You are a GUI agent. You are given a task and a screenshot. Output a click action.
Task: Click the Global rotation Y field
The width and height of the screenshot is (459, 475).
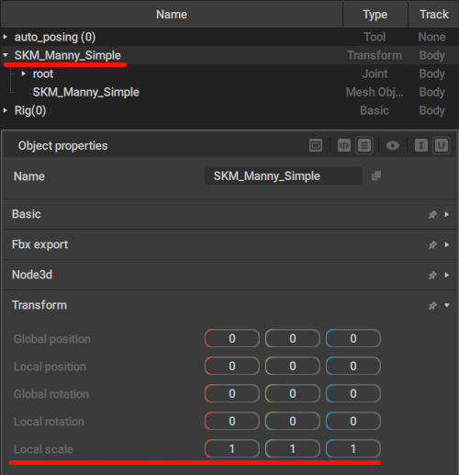(x=293, y=393)
